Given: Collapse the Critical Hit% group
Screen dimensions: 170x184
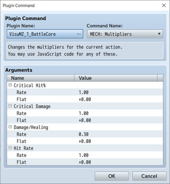Looking at the screenshot, I should [10, 85].
